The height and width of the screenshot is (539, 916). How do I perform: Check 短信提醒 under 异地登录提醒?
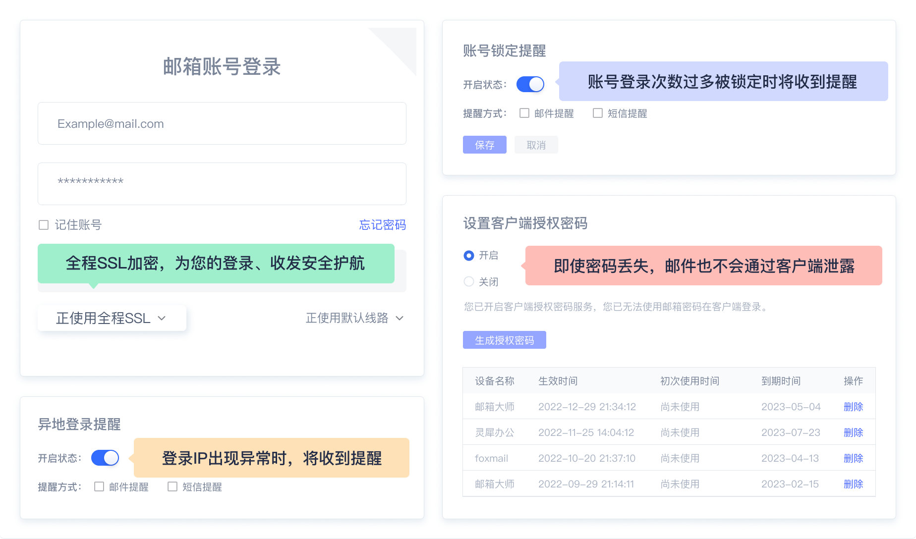pyautogui.click(x=172, y=487)
